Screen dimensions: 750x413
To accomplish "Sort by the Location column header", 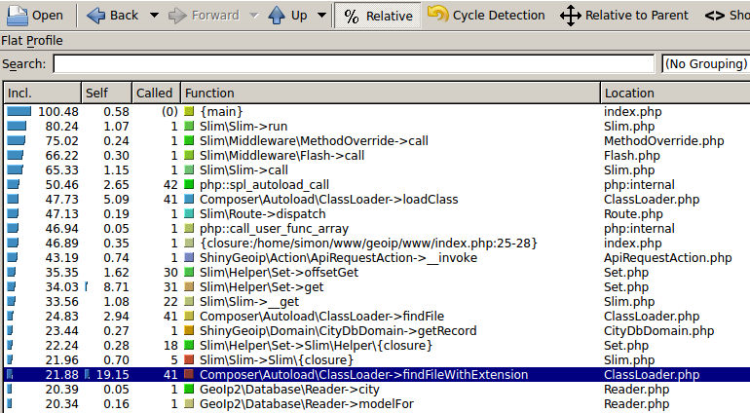I will coord(675,93).
